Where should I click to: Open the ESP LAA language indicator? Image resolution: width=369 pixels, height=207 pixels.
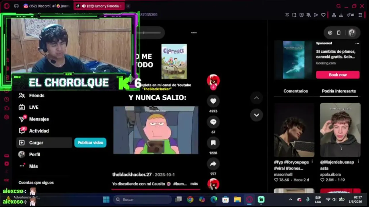pos(318,200)
